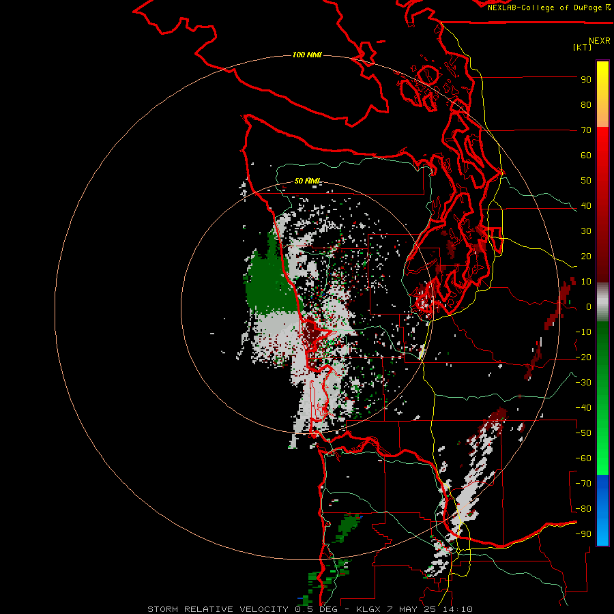This screenshot has height=614, width=614.
Task: Click the NEXR label above the color scale
Action: click(600, 41)
